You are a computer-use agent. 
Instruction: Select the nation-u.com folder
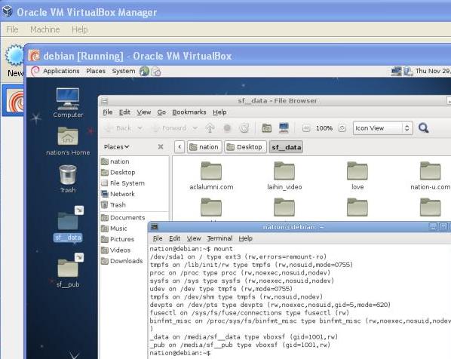[x=431, y=176]
